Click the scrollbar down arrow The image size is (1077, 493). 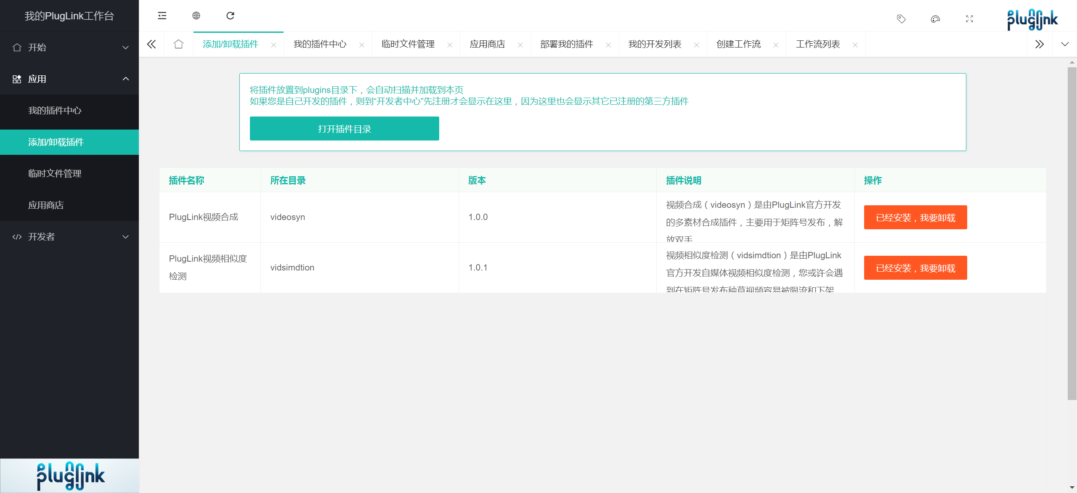pos(1072,488)
